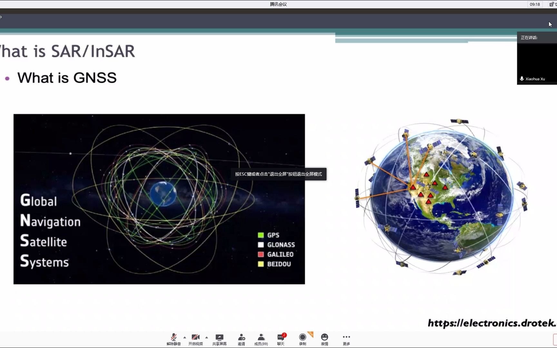The image size is (557, 348).
Task: Click the GPS legend label
Action: tap(273, 235)
